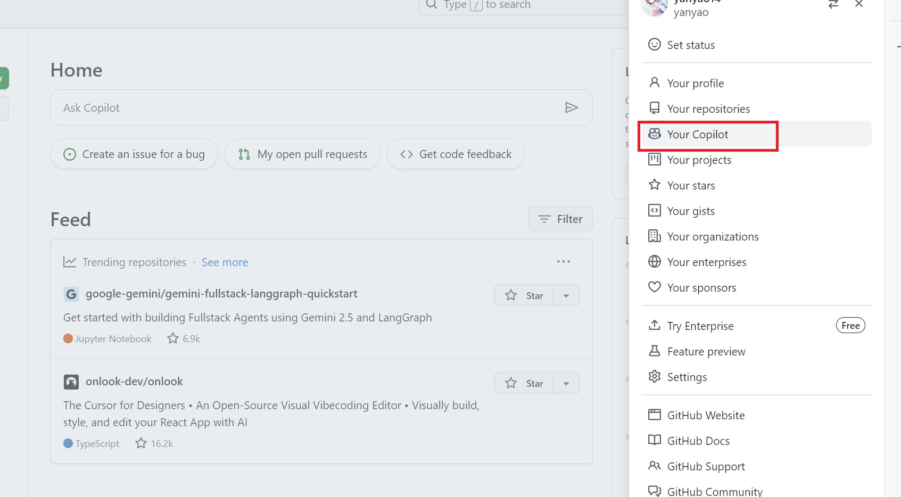The height and width of the screenshot is (497, 901).
Task: Click the Trending repositories label
Action: point(134,262)
